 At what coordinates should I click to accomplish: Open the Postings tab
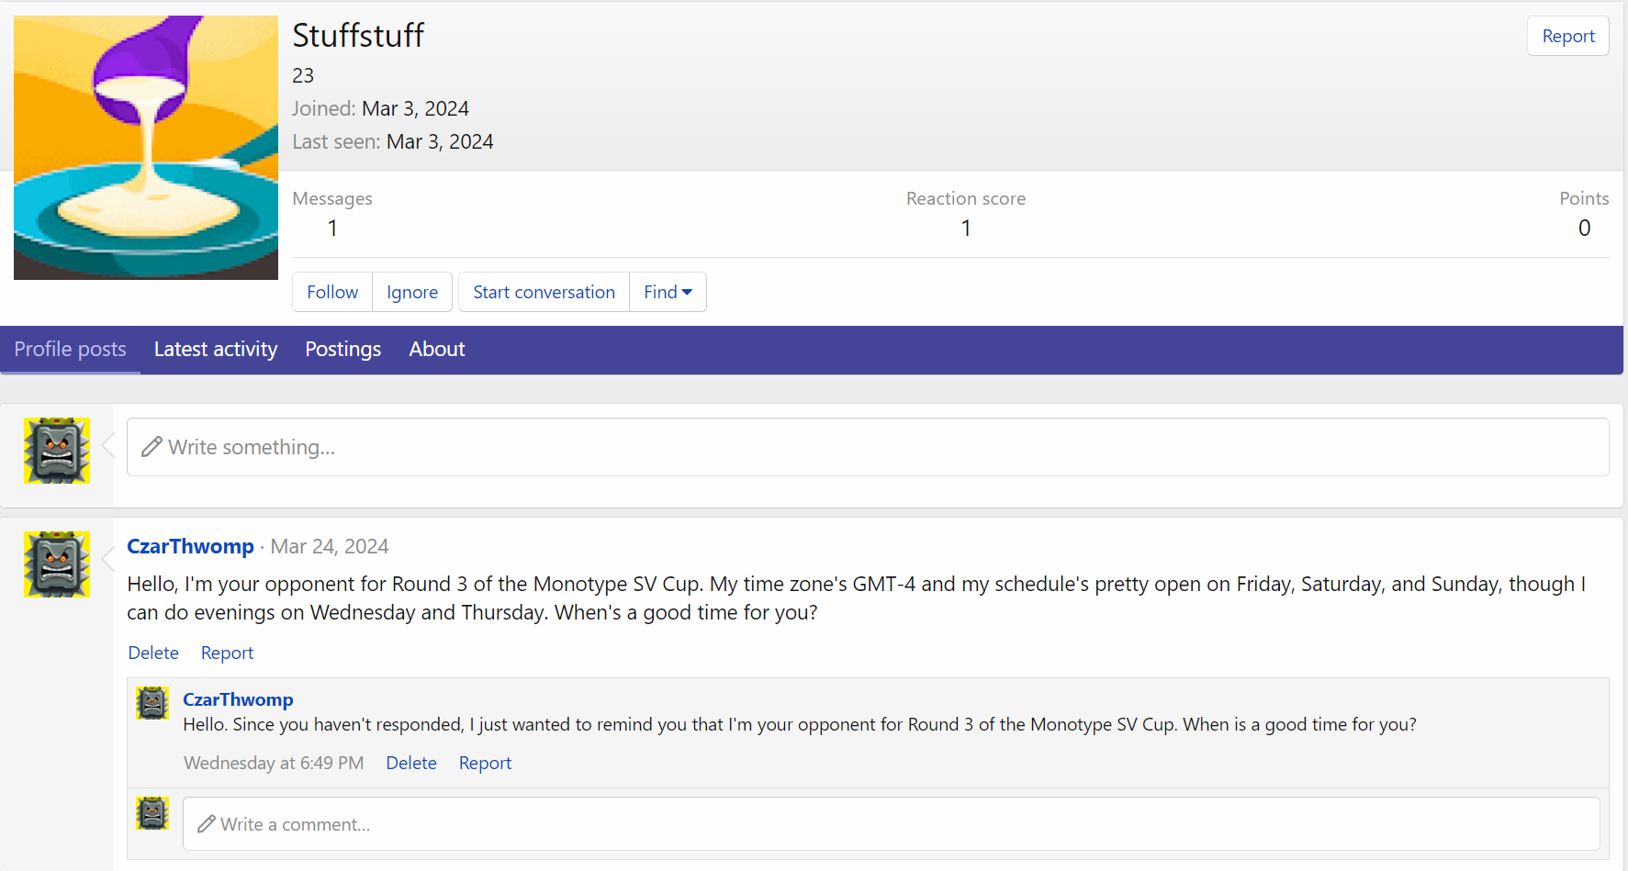point(342,350)
